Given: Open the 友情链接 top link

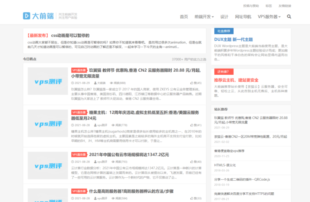Looking at the screenshot, I should (285, 6).
